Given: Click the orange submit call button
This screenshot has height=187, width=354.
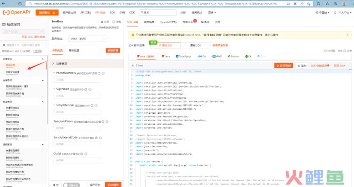Looking at the screenshot, I should 113,185.
